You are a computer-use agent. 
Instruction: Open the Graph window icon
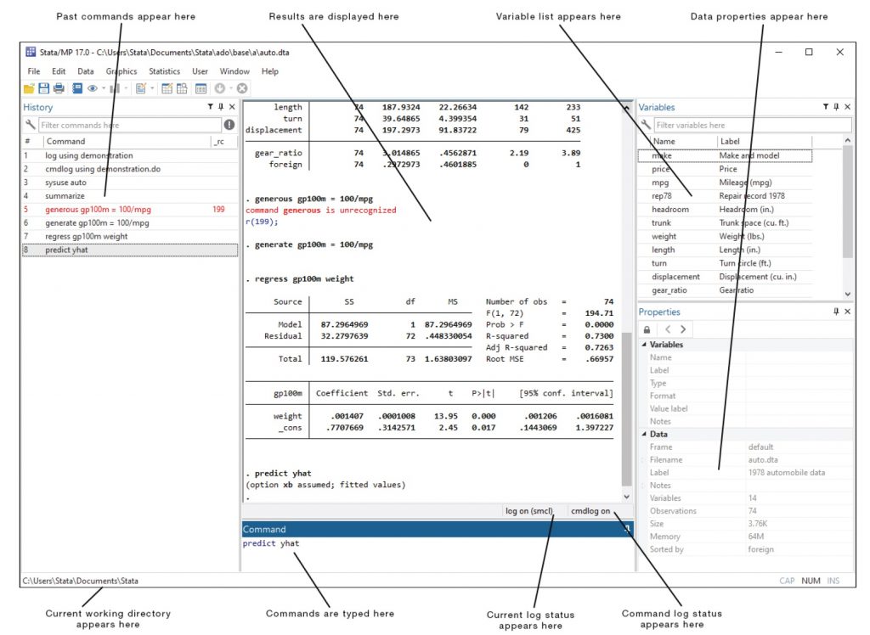point(116,89)
